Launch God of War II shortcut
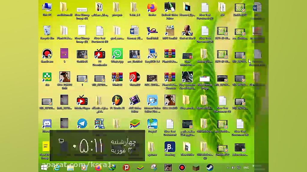 pos(187,33)
